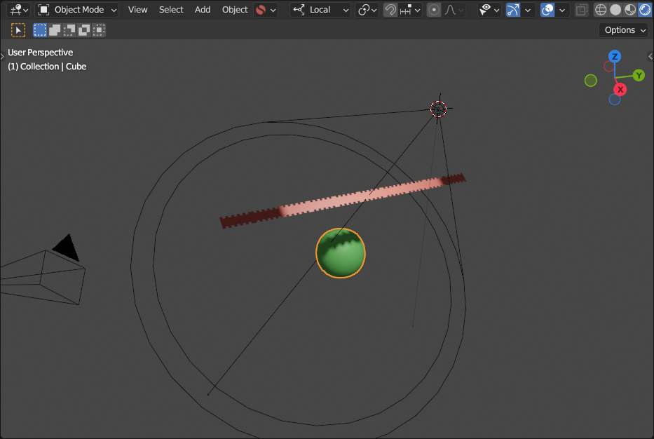Open the Select menu
654x439 pixels.
(171, 10)
